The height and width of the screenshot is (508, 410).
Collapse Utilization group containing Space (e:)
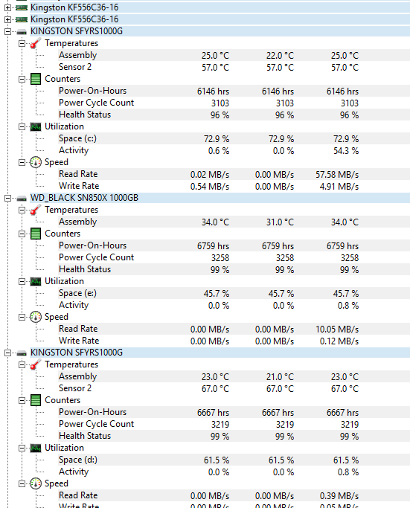[22, 282]
